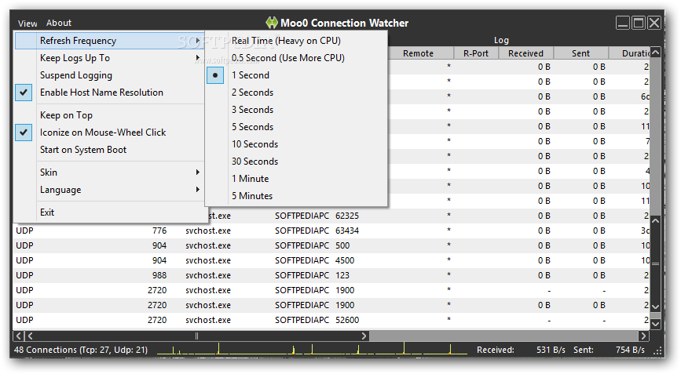Open the About menu
Image resolution: width=681 pixels, height=374 pixels.
point(59,23)
